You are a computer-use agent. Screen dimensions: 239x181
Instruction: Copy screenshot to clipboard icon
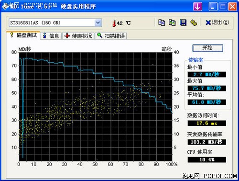pos(172,23)
